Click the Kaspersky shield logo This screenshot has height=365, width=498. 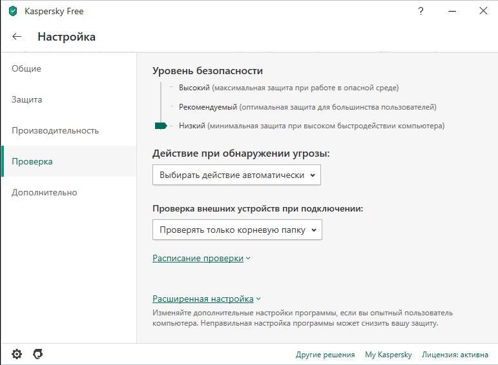pos(13,11)
